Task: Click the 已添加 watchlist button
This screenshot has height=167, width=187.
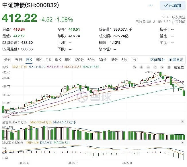Action: click(x=173, y=5)
